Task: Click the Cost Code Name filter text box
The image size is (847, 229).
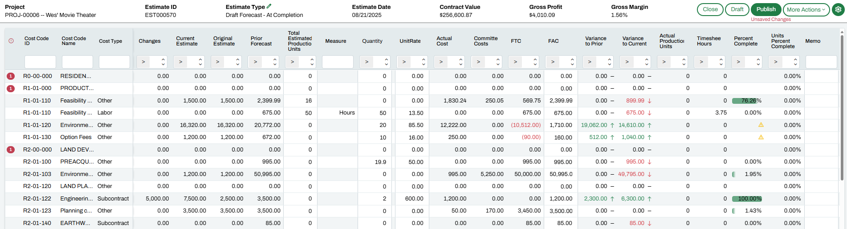Action: point(77,62)
